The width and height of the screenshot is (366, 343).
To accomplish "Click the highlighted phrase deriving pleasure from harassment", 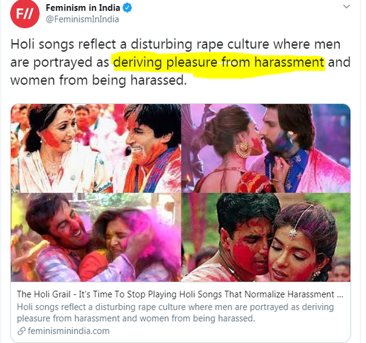I will point(219,63).
